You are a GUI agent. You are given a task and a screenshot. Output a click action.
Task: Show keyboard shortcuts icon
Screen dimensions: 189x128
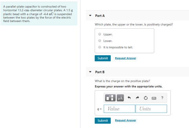click(x=154, y=98)
